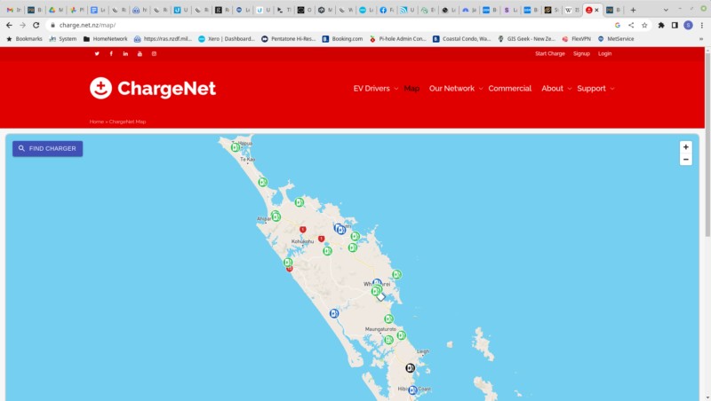Open the Commercial menu item
Screen dimensions: 711x401
pyautogui.click(x=509, y=88)
